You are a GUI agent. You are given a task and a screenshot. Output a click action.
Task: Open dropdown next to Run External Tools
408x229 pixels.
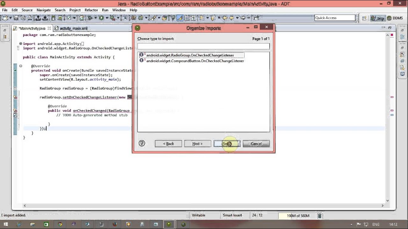118,18
